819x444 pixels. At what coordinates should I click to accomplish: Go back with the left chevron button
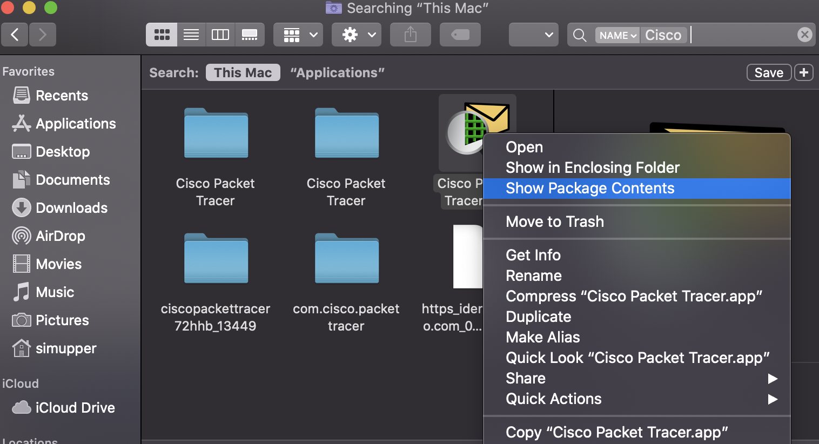(x=15, y=35)
